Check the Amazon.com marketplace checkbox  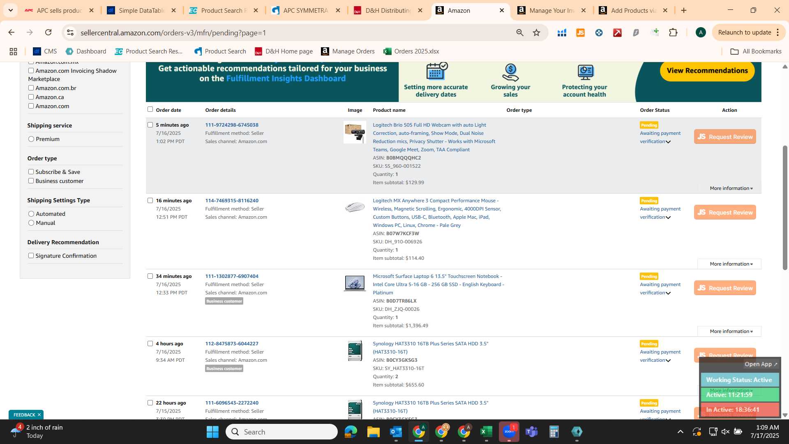31,106
